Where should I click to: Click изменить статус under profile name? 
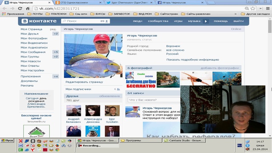click(139, 40)
